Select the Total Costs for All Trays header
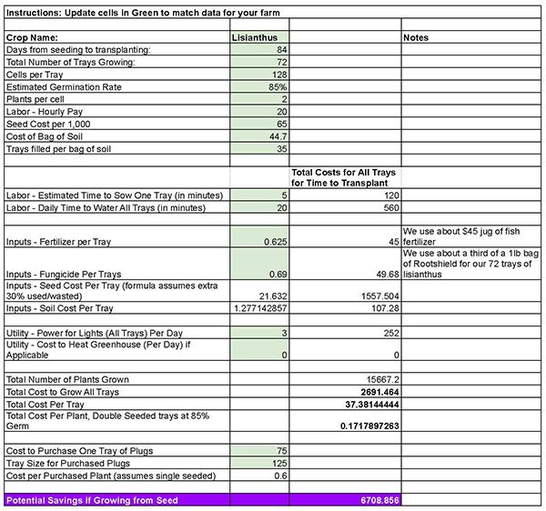 coord(345,177)
